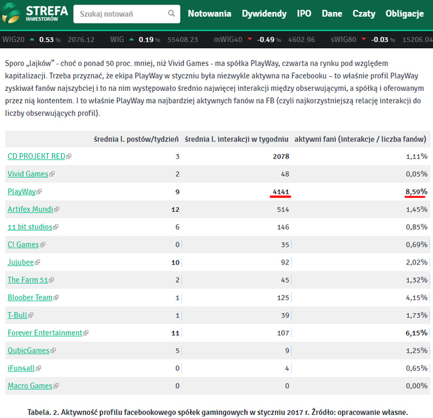433x418 pixels.
Task: Open the QubicGames link
Action: (x=28, y=350)
